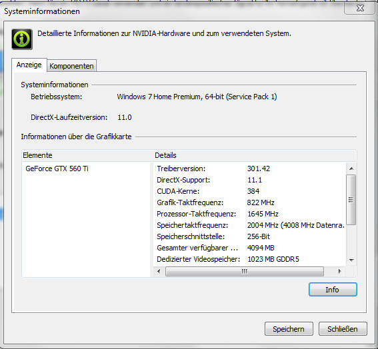Click the Info button
Viewport: 378px width, 349px height.
point(333,290)
